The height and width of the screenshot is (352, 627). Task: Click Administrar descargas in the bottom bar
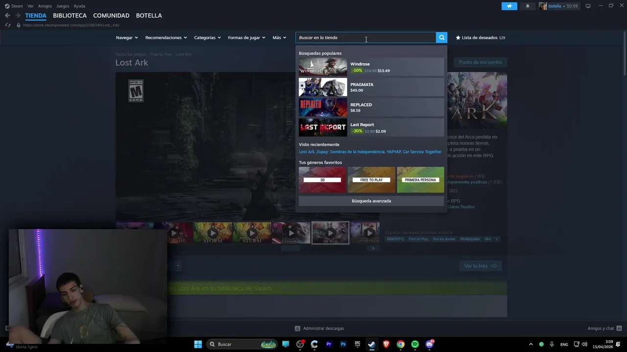pyautogui.click(x=323, y=329)
